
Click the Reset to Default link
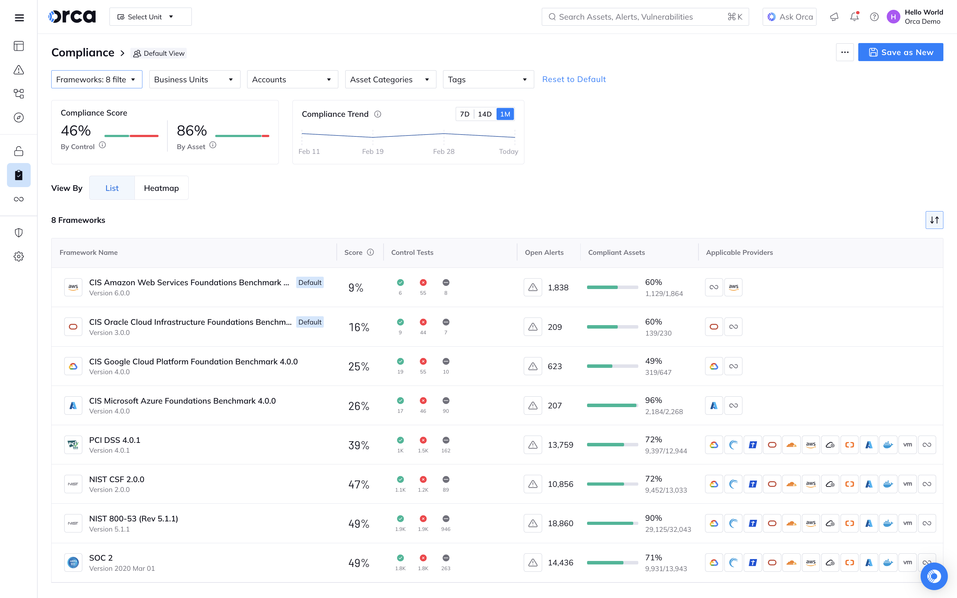point(574,79)
